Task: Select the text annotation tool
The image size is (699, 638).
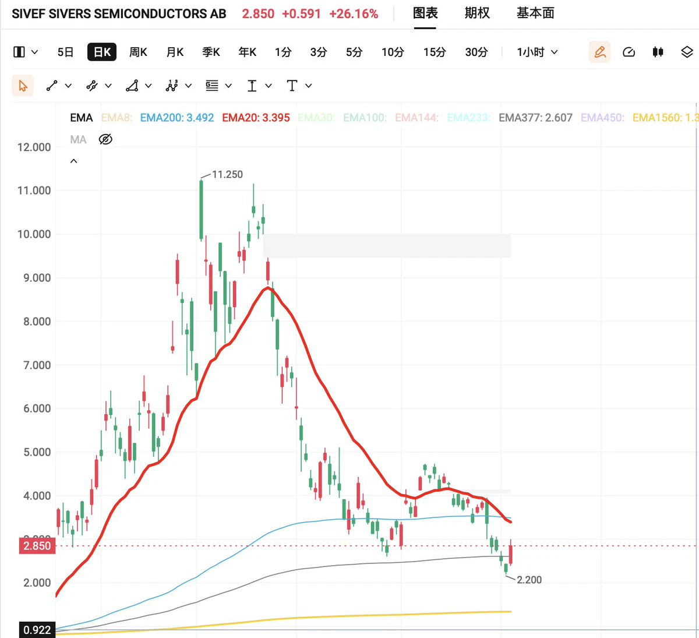Action: pos(292,86)
